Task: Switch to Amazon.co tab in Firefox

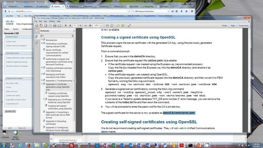Action: (73, 7)
